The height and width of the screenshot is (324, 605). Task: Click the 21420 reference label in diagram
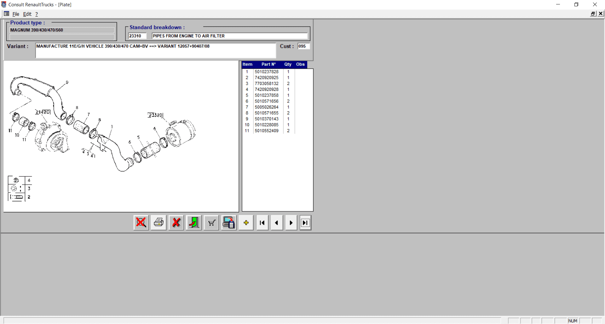click(x=43, y=112)
